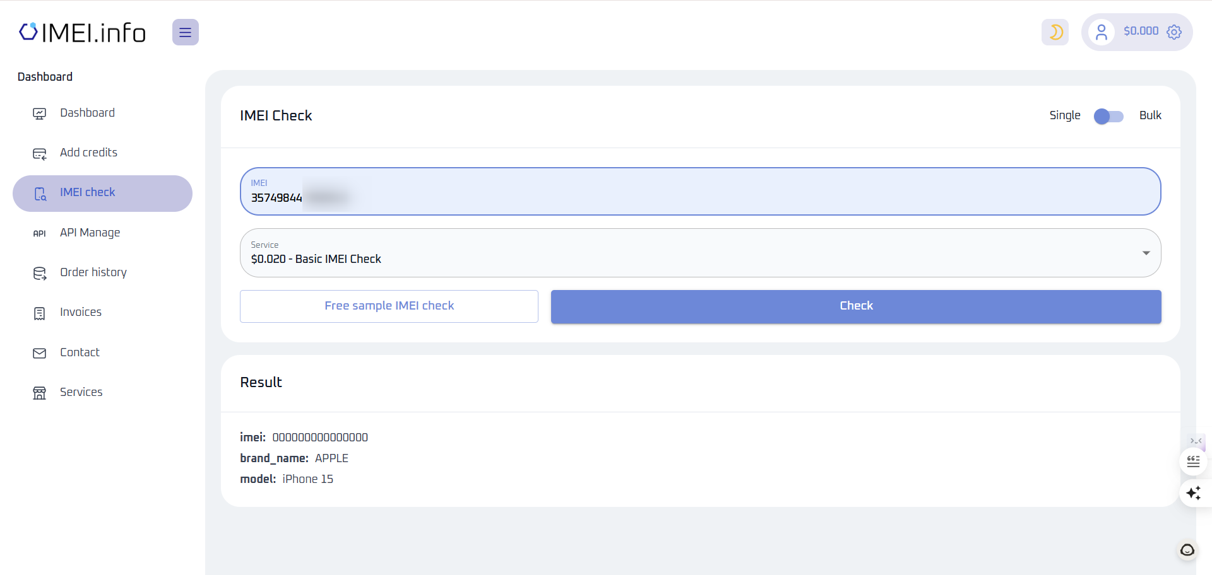Viewport: 1212px width, 575px height.
Task: Click the blue Check button
Action: point(855,306)
